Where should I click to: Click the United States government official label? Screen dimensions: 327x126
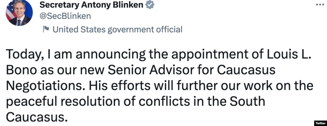point(118,29)
